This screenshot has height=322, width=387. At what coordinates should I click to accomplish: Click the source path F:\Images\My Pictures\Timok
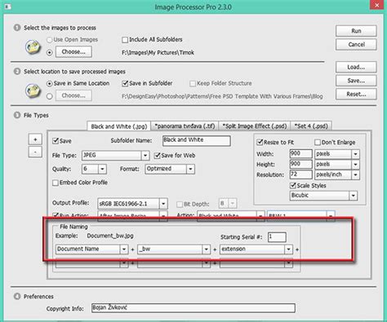[x=158, y=53]
